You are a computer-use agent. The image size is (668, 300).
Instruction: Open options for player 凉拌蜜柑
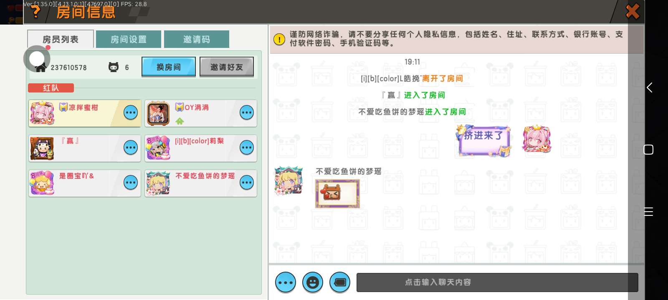click(131, 112)
